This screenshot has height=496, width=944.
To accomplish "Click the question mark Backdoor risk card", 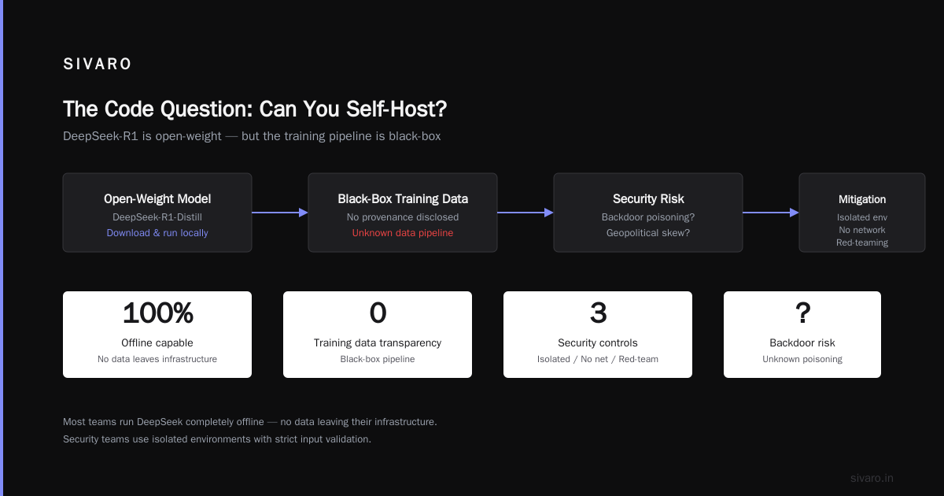I will 802,335.
